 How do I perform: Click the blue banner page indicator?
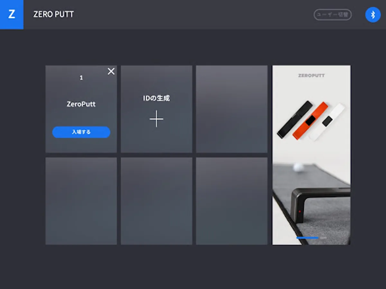coord(307,238)
